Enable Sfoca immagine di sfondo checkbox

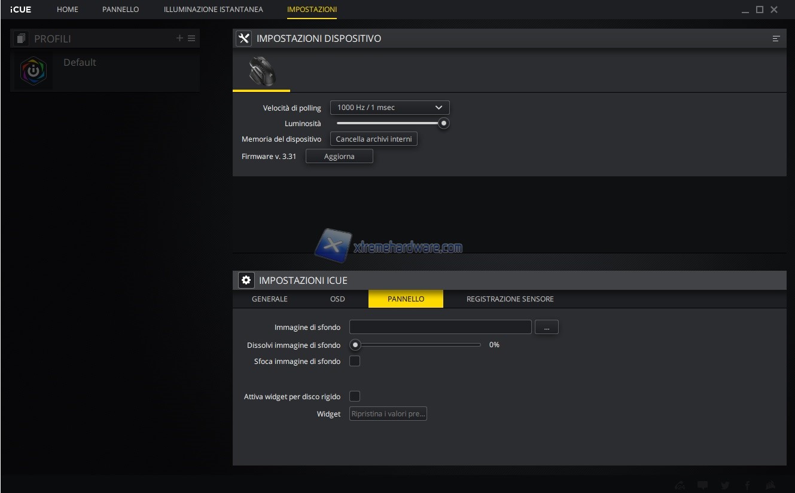point(355,361)
